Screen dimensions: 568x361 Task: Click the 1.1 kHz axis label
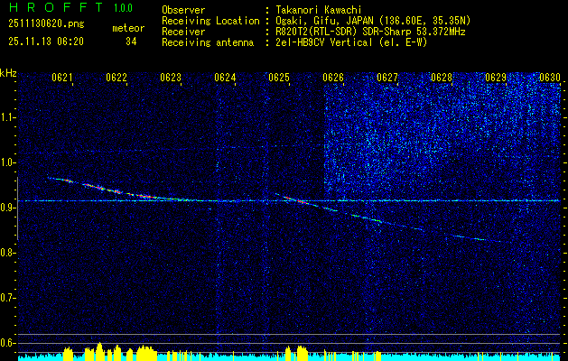(7, 117)
